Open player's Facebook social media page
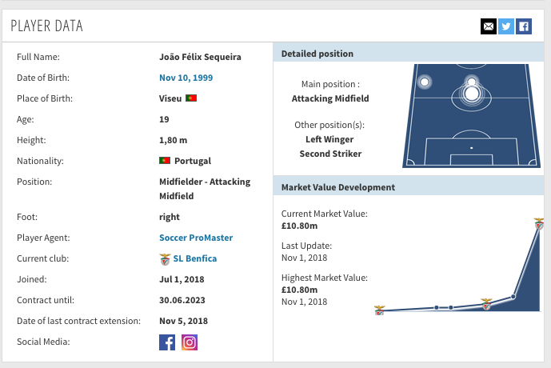 (x=167, y=342)
